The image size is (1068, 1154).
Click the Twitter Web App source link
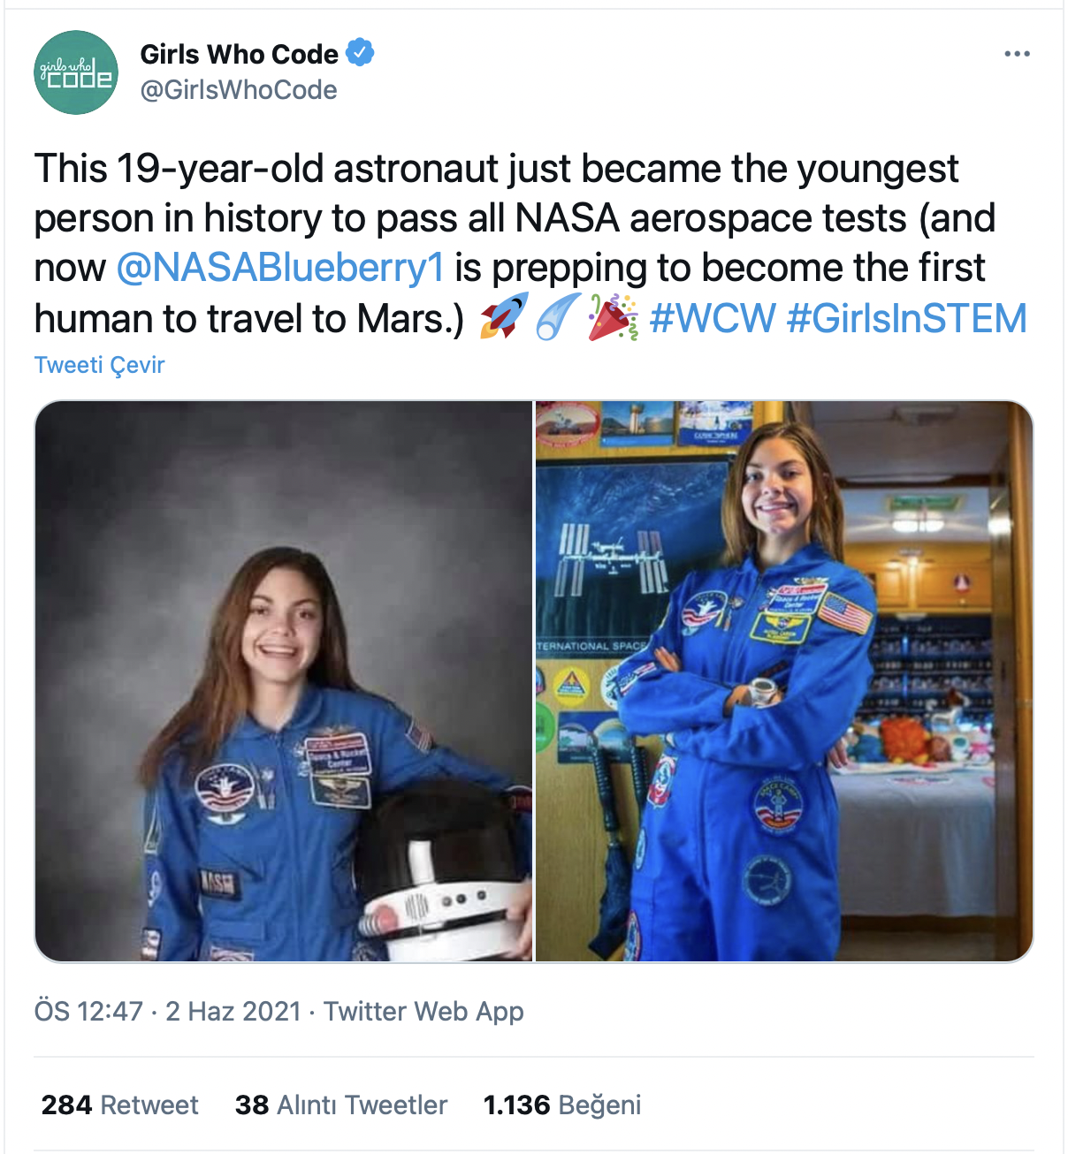[423, 1011]
